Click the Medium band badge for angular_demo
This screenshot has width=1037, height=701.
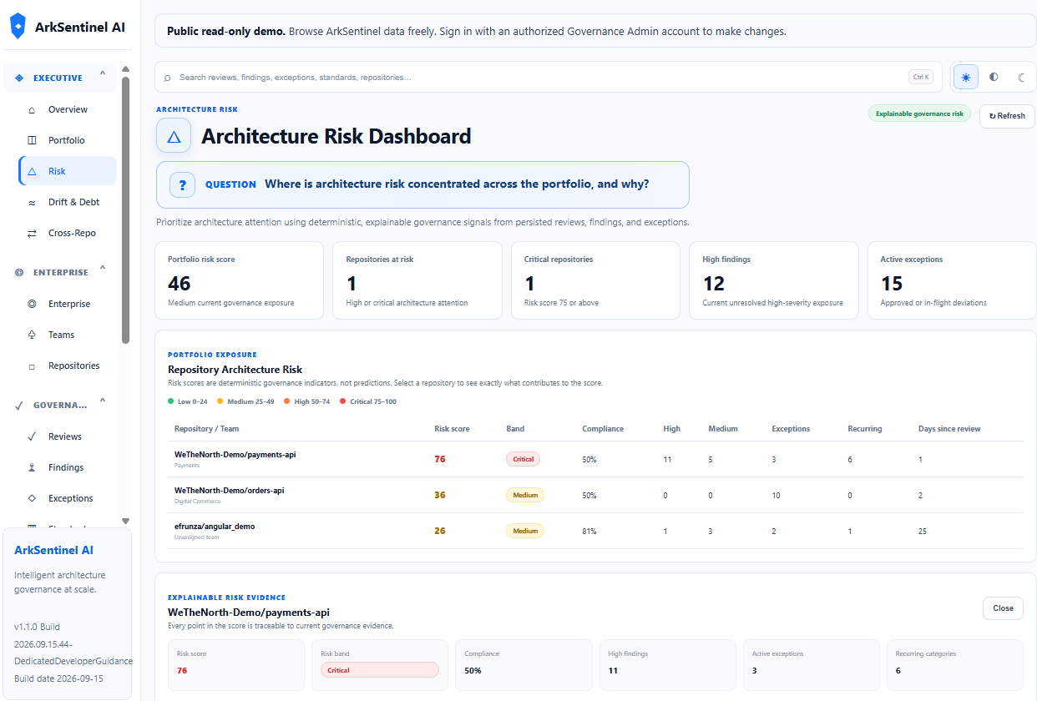coord(525,531)
